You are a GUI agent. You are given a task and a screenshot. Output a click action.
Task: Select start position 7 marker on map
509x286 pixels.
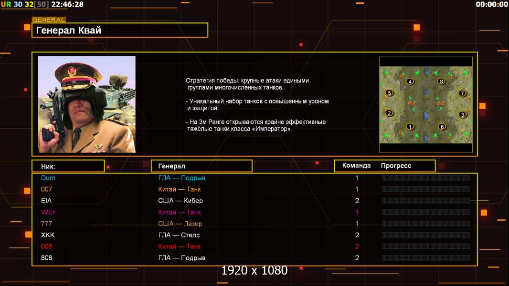(462, 93)
